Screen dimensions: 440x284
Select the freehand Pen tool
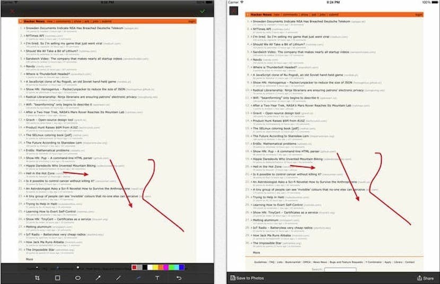tap(138, 278)
